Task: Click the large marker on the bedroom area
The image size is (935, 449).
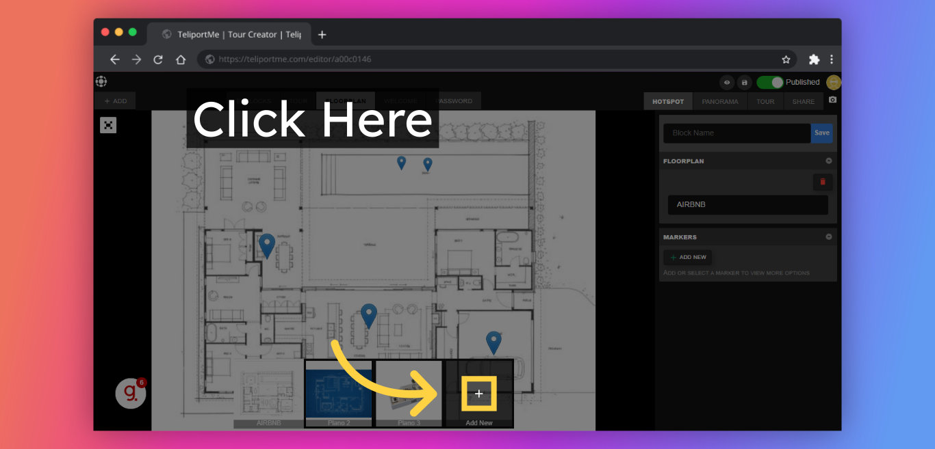Action: (267, 245)
